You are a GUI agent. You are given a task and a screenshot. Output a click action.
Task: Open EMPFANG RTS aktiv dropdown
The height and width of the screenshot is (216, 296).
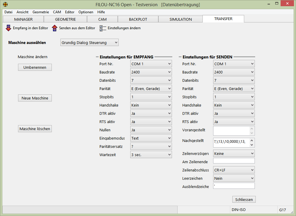(151, 122)
